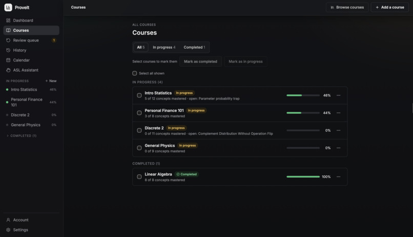Click the Account person icon

click(x=8, y=220)
